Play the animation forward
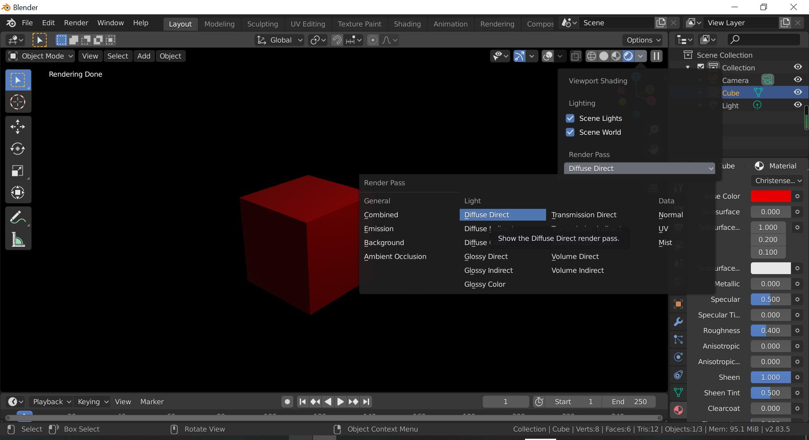Image resolution: width=809 pixels, height=440 pixels. click(340, 402)
